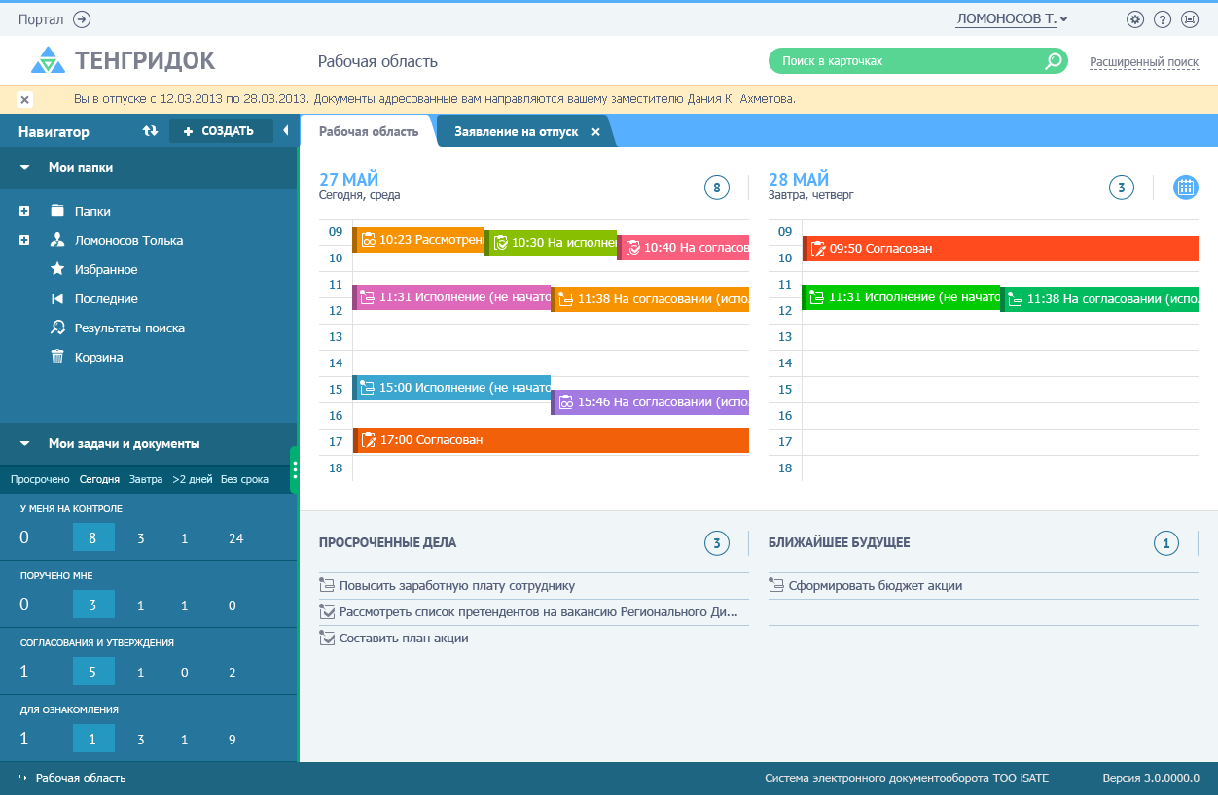The image size is (1218, 795).
Task: Dismiss the vacation notification banner
Action: click(x=25, y=99)
